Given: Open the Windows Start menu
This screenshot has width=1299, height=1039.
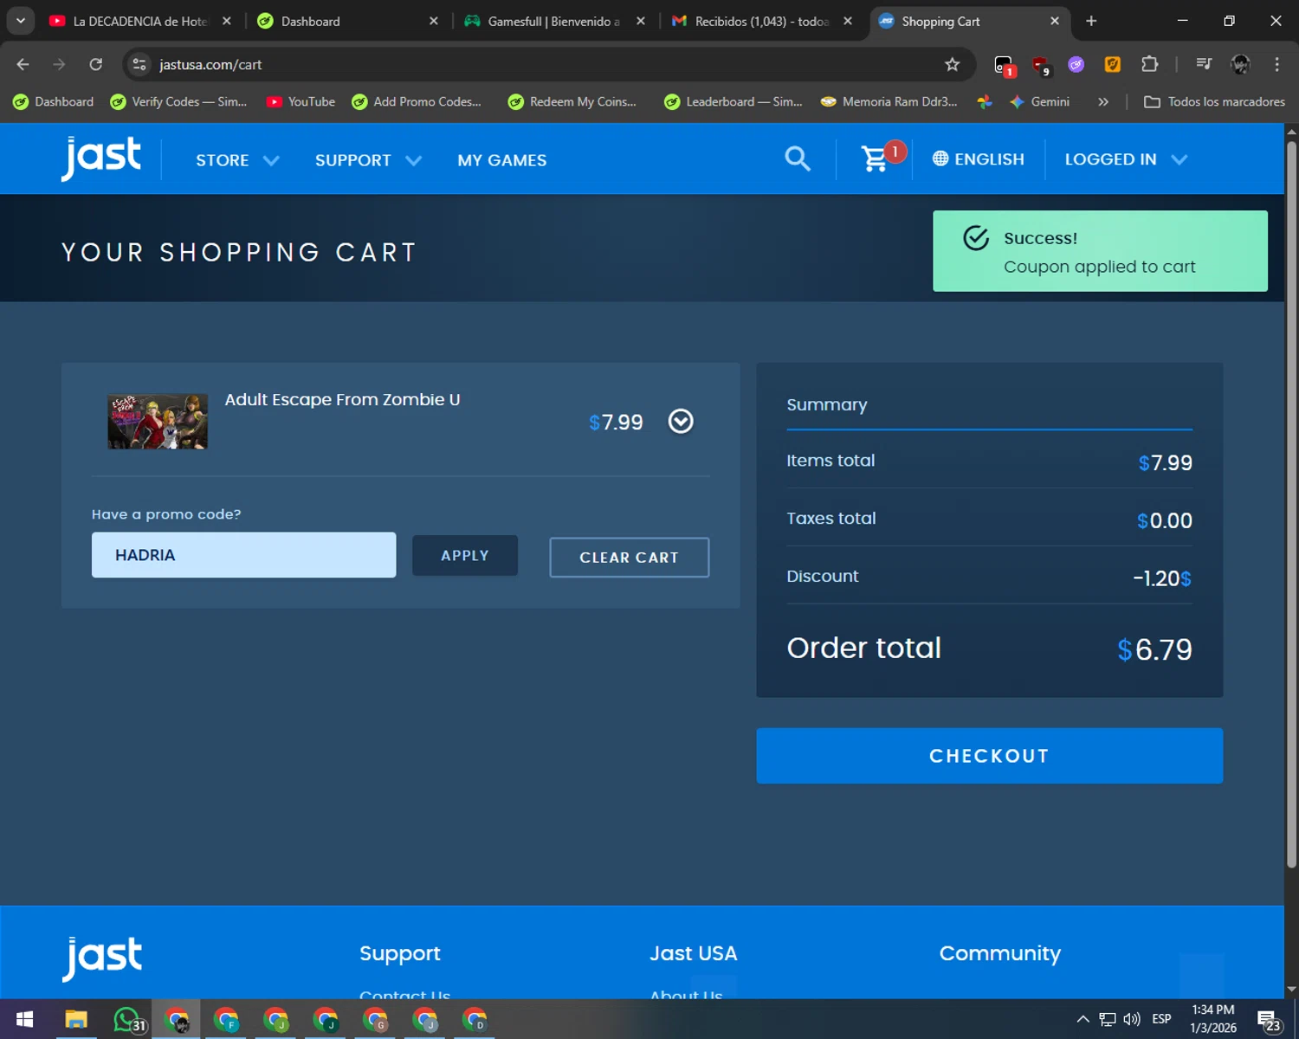Looking at the screenshot, I should tap(24, 1019).
